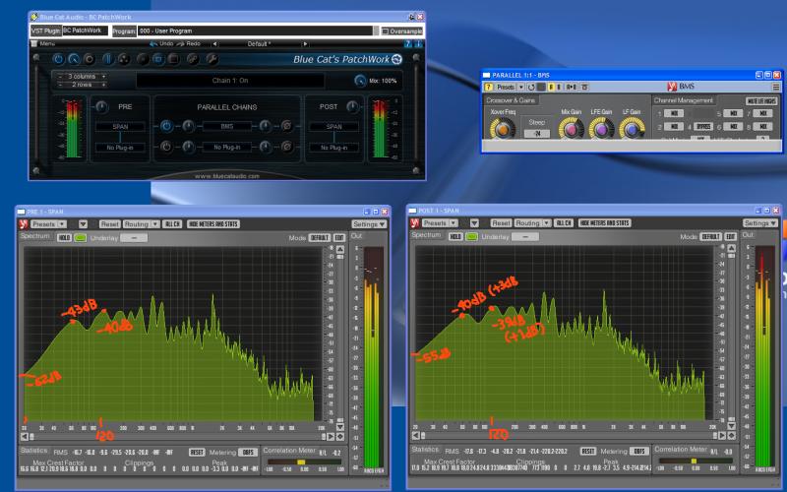This screenshot has width=787, height=492.
Task: Open Presets dropdown in POST SPAN
Action: [440, 223]
